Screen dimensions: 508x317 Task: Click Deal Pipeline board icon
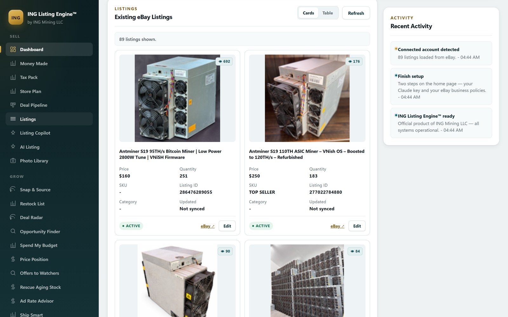tap(13, 105)
